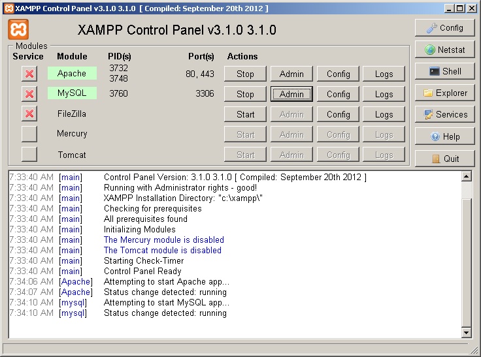481x357 pixels.
Task: Stop the Apache module
Action: (x=245, y=74)
